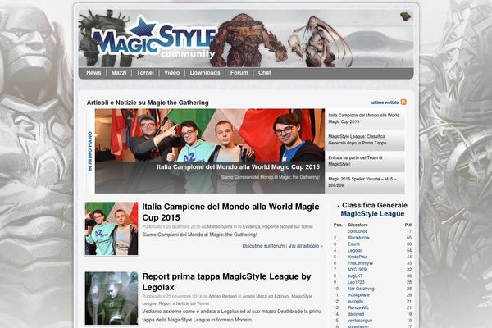This screenshot has height=328, width=492.
Task: Select 'Entra a far parte del Team' slider entry
Action: point(365,162)
